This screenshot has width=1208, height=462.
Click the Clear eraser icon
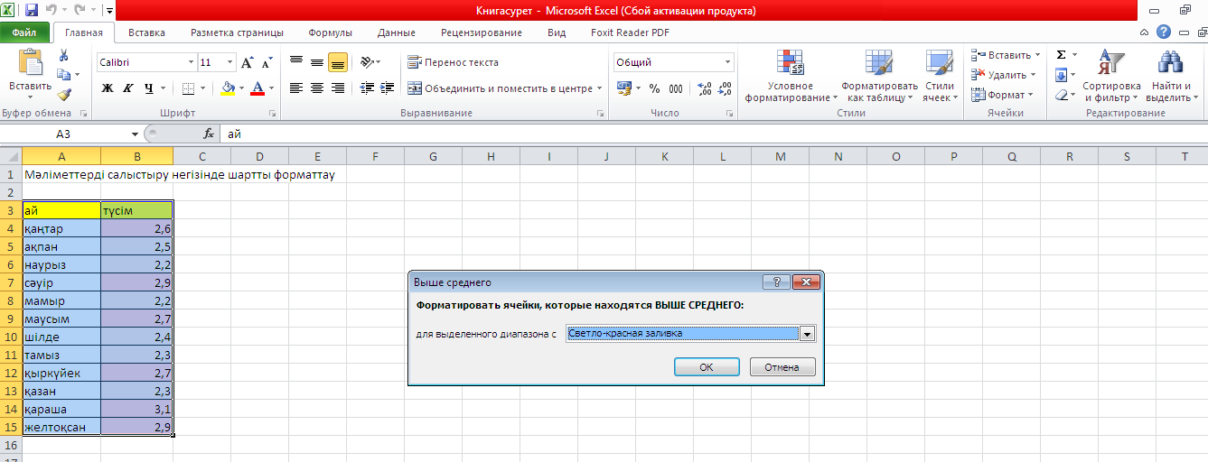click(1062, 95)
